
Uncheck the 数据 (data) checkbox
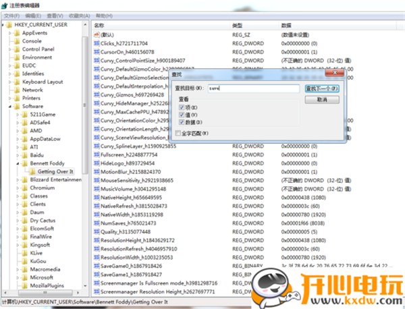(182, 122)
